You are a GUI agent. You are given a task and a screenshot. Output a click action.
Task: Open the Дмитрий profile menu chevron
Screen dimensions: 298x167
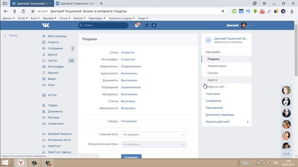pos(249,26)
